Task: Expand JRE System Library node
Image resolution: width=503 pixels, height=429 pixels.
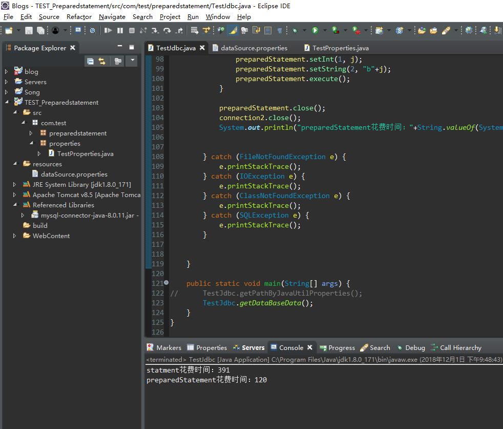Action: pos(14,184)
